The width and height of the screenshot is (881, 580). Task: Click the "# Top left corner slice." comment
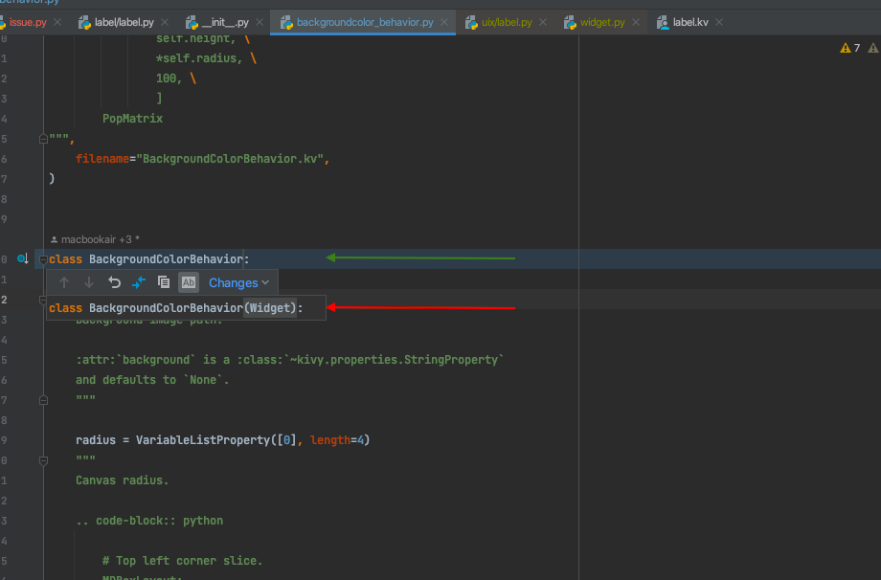(182, 561)
